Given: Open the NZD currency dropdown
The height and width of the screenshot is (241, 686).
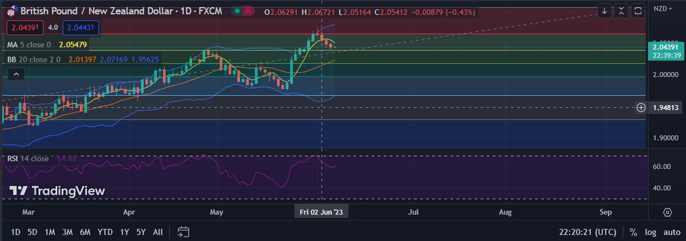Looking at the screenshot, I should click(x=663, y=8).
